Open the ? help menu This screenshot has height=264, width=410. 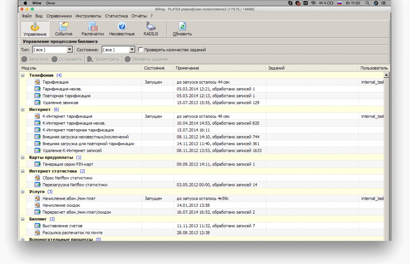click(151, 16)
